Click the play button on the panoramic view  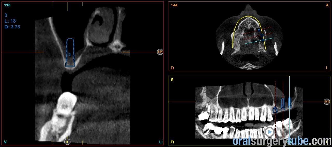269,132
